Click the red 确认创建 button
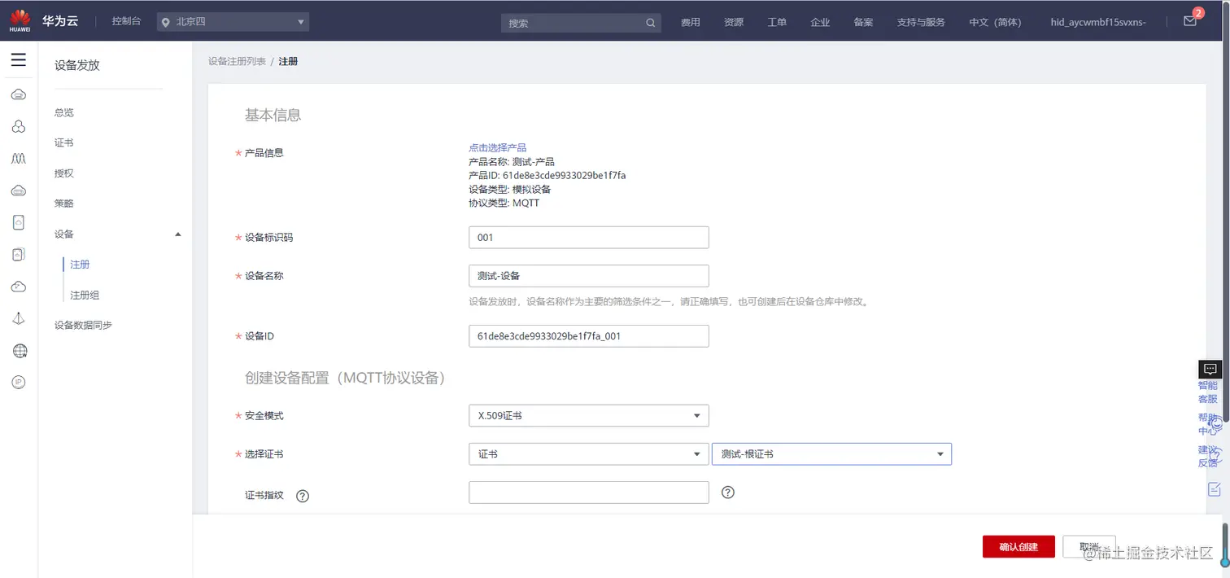Screen dimensions: 1230x578 coord(1018,546)
